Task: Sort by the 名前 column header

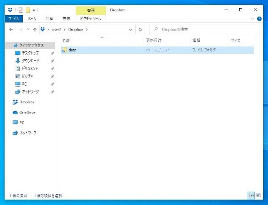Action: click(102, 41)
